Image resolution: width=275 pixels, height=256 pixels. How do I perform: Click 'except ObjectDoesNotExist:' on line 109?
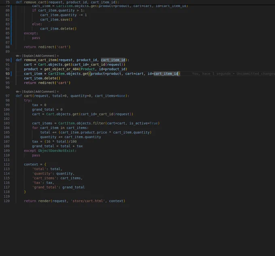click(x=50, y=151)
